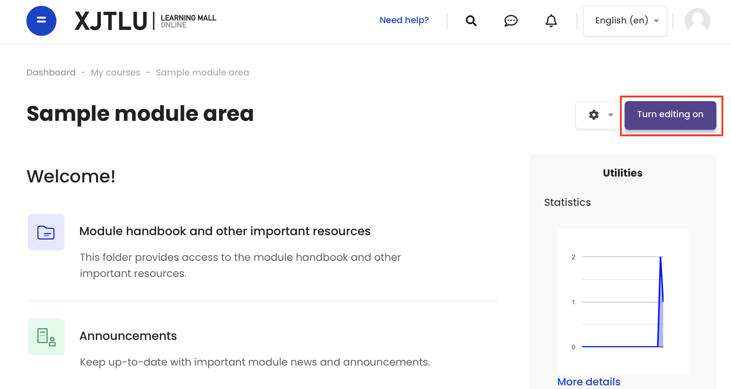Image resolution: width=731 pixels, height=389 pixels.
Task: Click the Announcements forum icon
Action: [x=46, y=337]
